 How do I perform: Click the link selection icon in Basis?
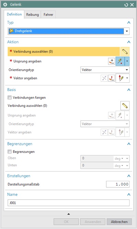click(125, 106)
